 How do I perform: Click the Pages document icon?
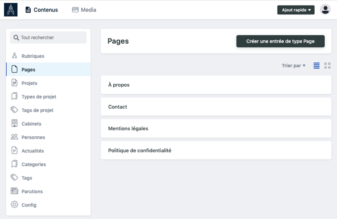click(x=15, y=69)
